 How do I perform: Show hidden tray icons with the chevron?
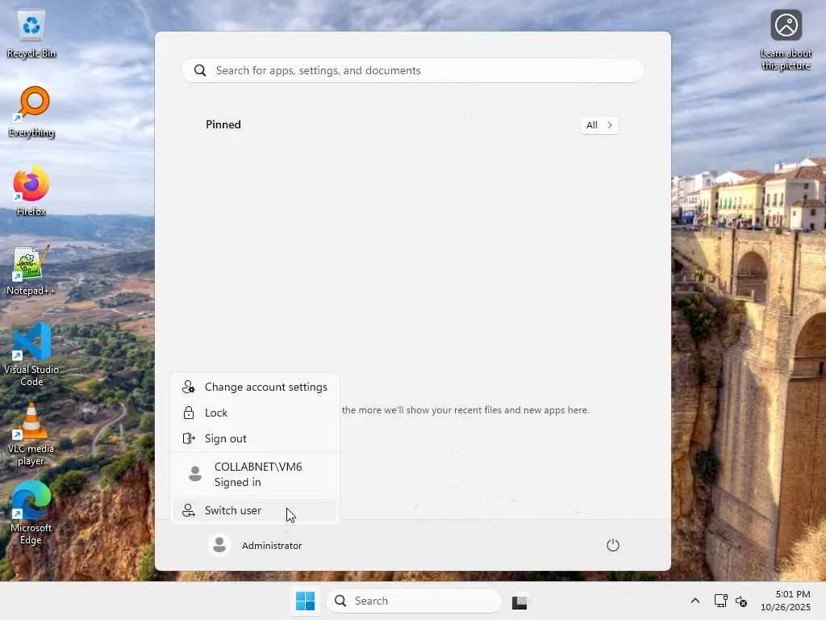[695, 601]
